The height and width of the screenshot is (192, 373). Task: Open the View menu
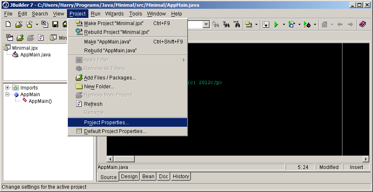pos(59,14)
